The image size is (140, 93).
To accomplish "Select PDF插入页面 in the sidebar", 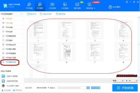I will pos(12,58).
